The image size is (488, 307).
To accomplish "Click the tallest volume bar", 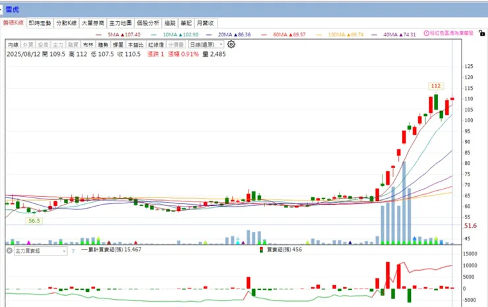I will click(x=404, y=203).
